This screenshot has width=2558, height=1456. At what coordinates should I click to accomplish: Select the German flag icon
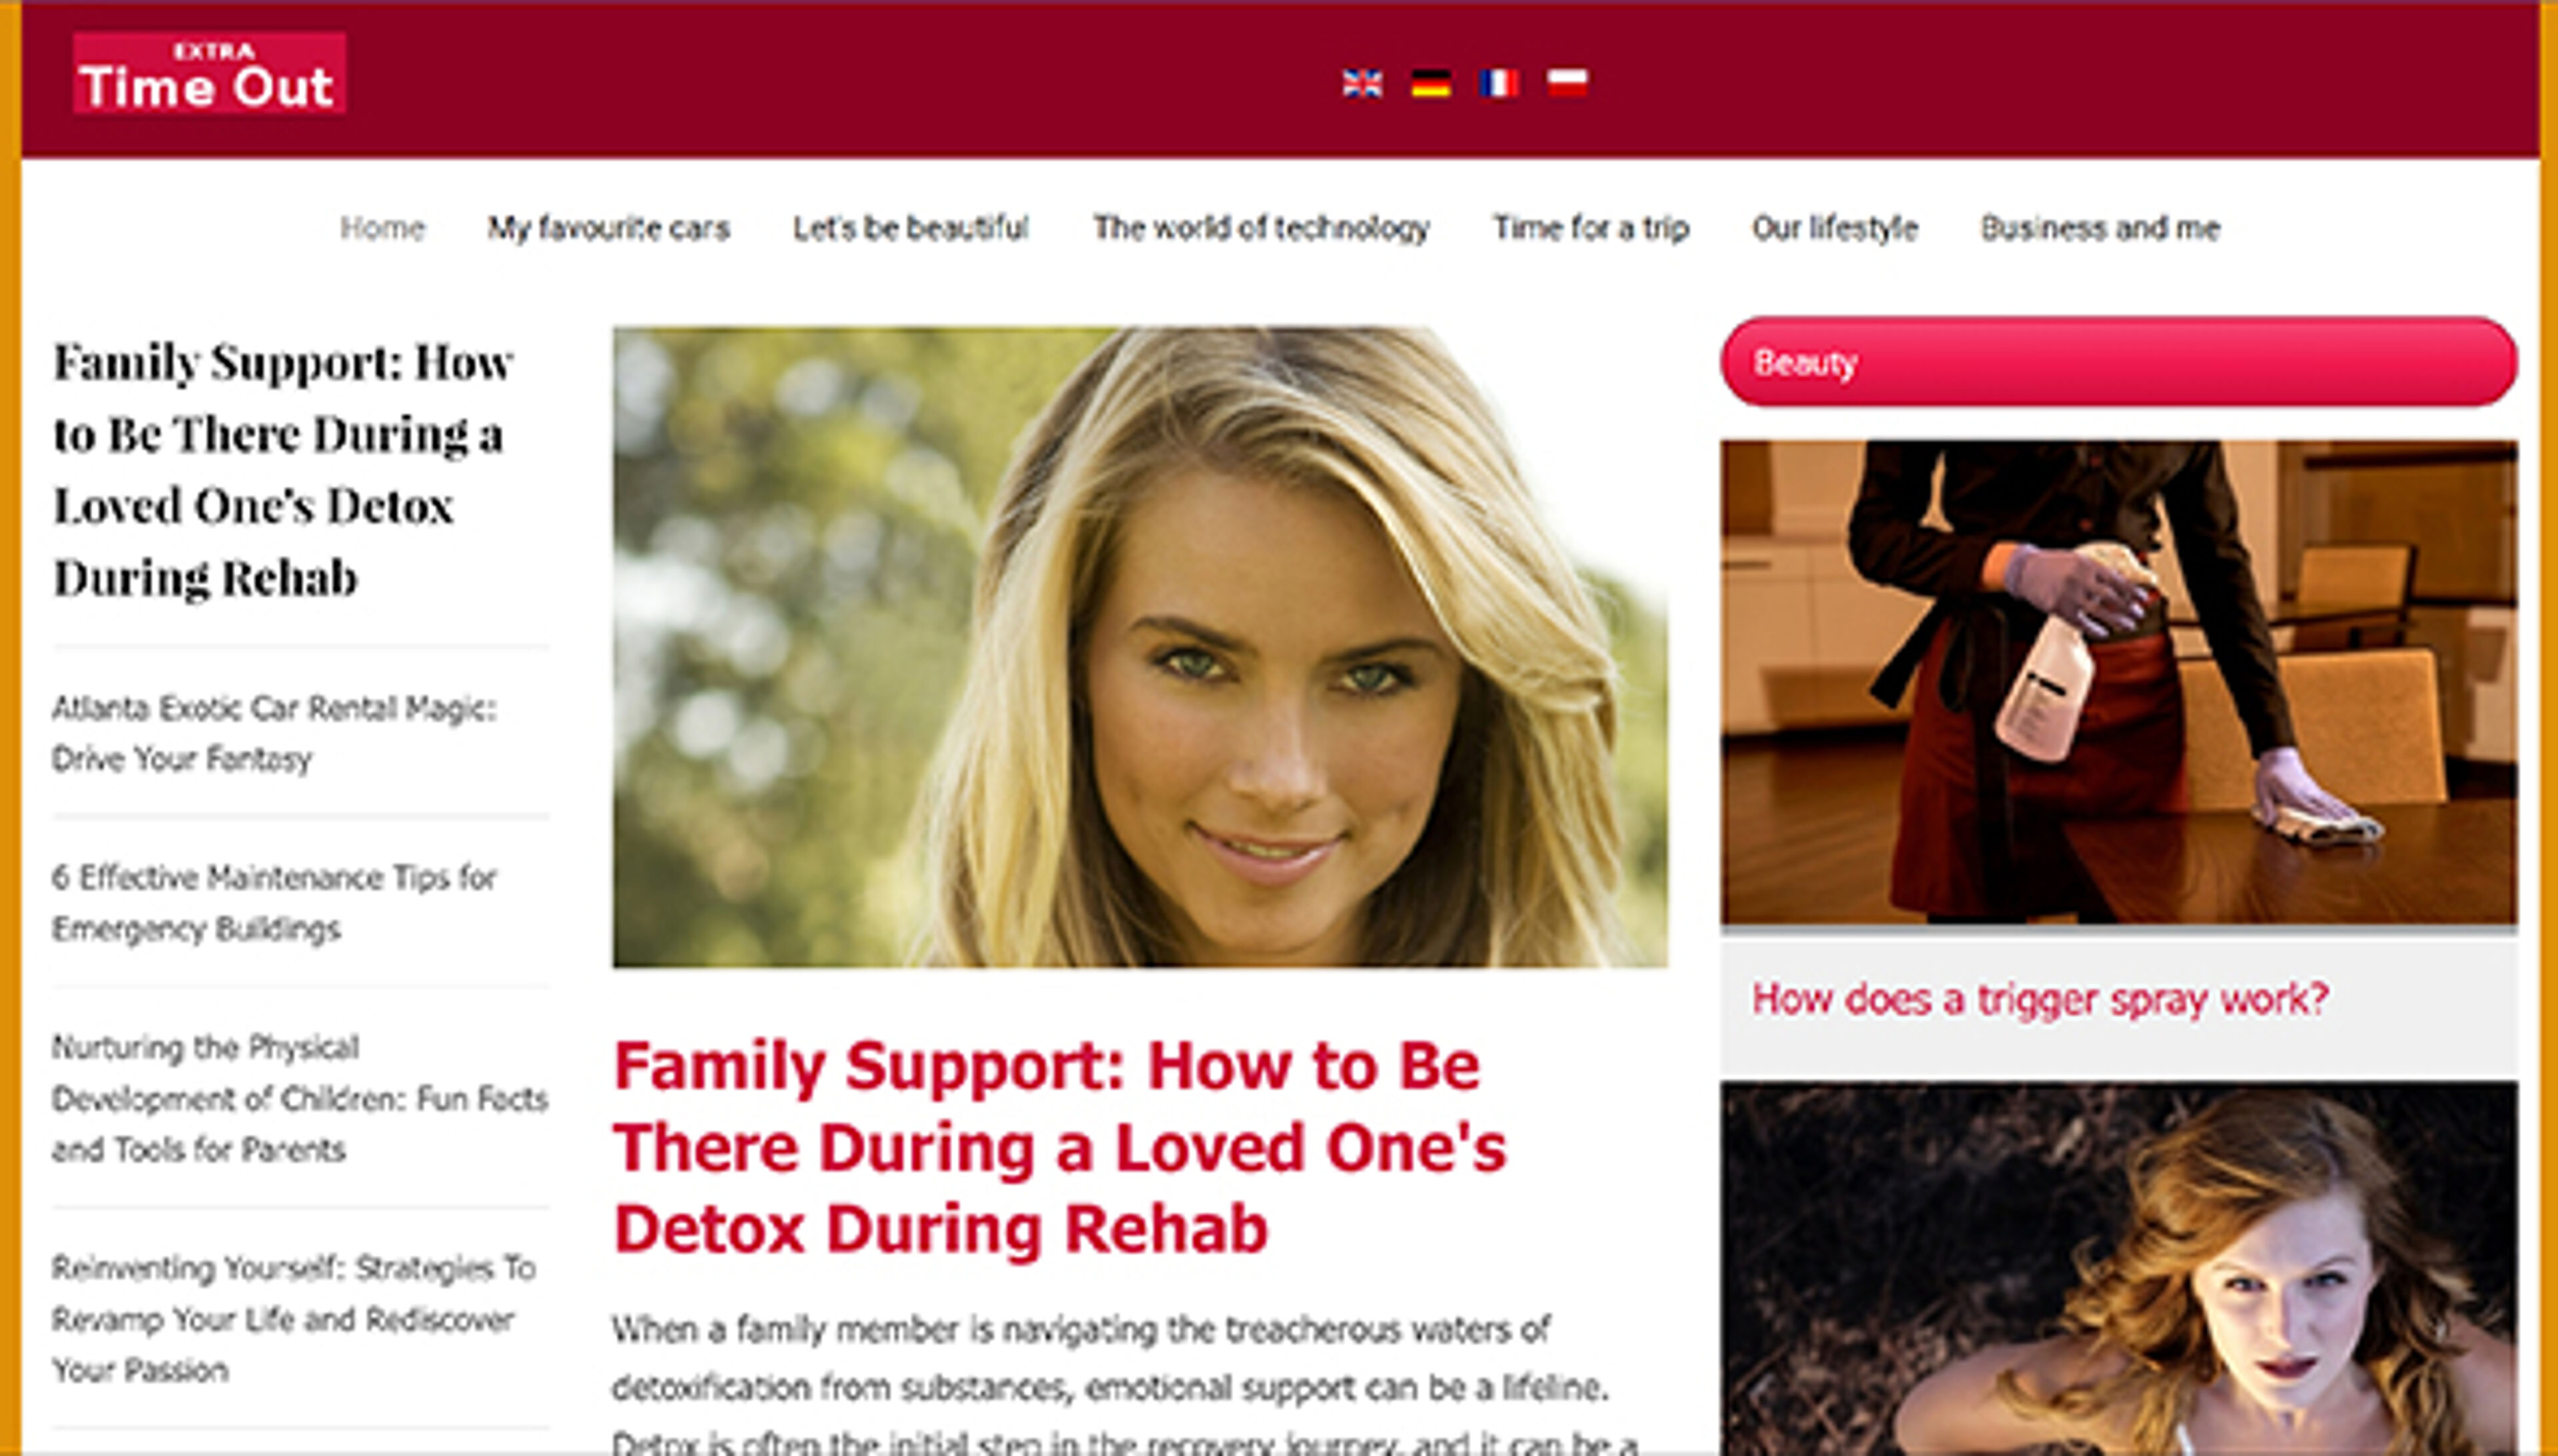(1431, 83)
